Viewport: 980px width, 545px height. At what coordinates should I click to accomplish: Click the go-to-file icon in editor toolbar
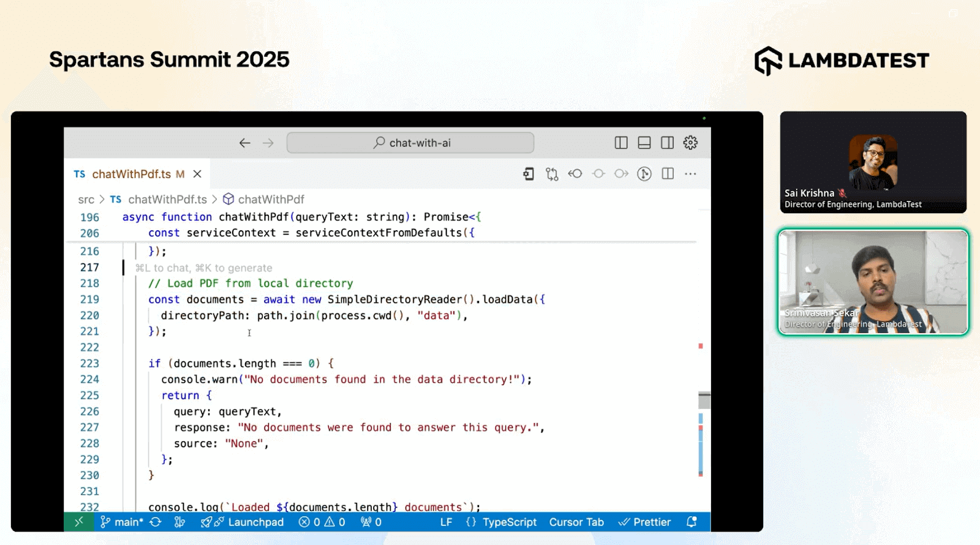529,174
